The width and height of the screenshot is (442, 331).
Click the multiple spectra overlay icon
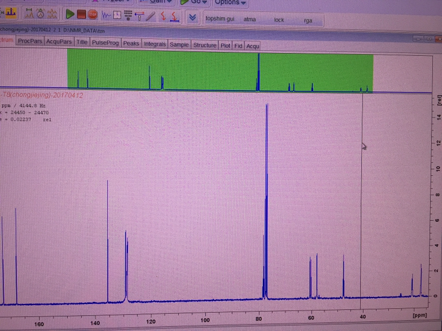(52, 14)
